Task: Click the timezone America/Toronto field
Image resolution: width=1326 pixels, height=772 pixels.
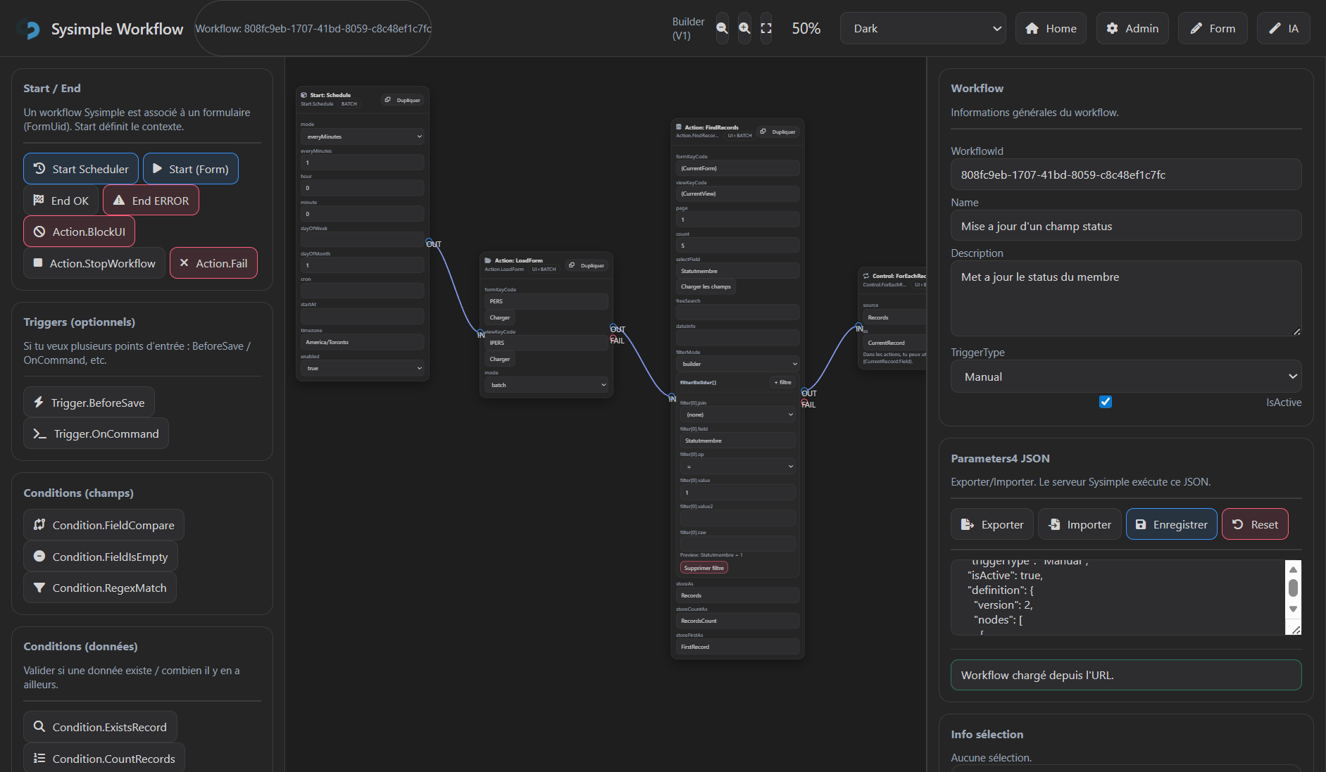Action: tap(363, 342)
